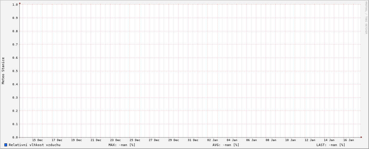
Task: Click the 0.5 value on Y axis
Action: (15, 71)
